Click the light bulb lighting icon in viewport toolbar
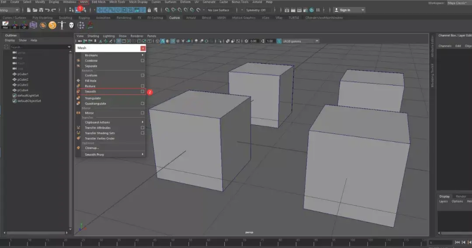This screenshot has height=248, width=472. tap(183, 41)
